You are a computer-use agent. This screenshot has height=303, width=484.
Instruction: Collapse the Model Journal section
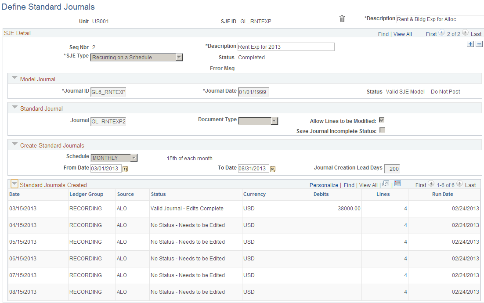[x=14, y=78]
